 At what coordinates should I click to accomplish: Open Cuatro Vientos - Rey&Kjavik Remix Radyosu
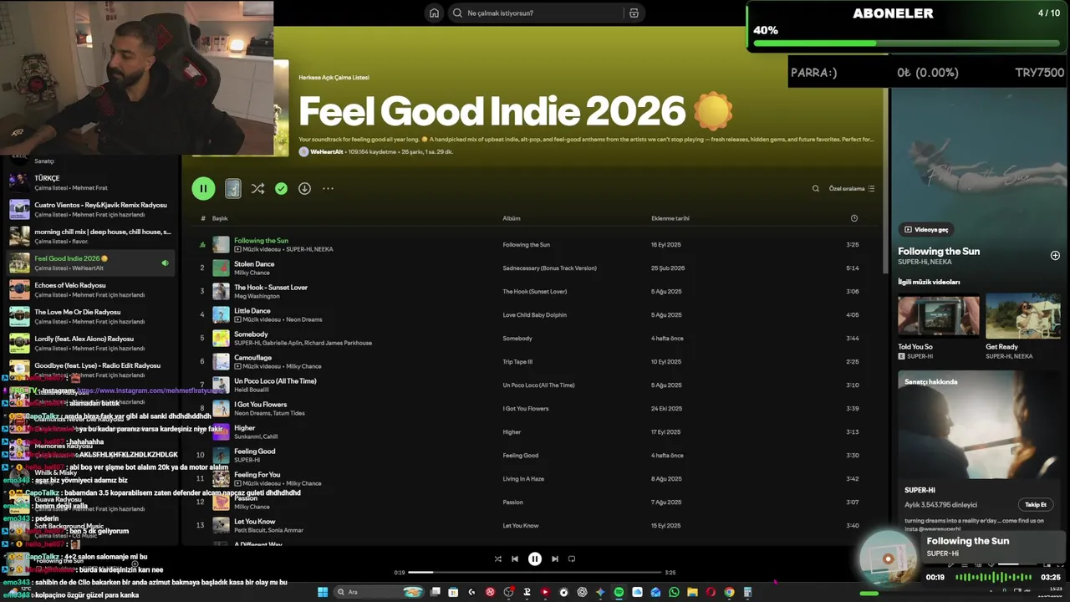point(90,209)
